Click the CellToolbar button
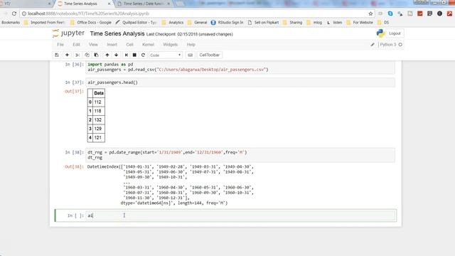455x256 pixels. [x=210, y=55]
